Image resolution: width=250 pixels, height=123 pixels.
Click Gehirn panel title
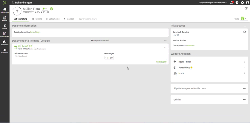pos(177,100)
